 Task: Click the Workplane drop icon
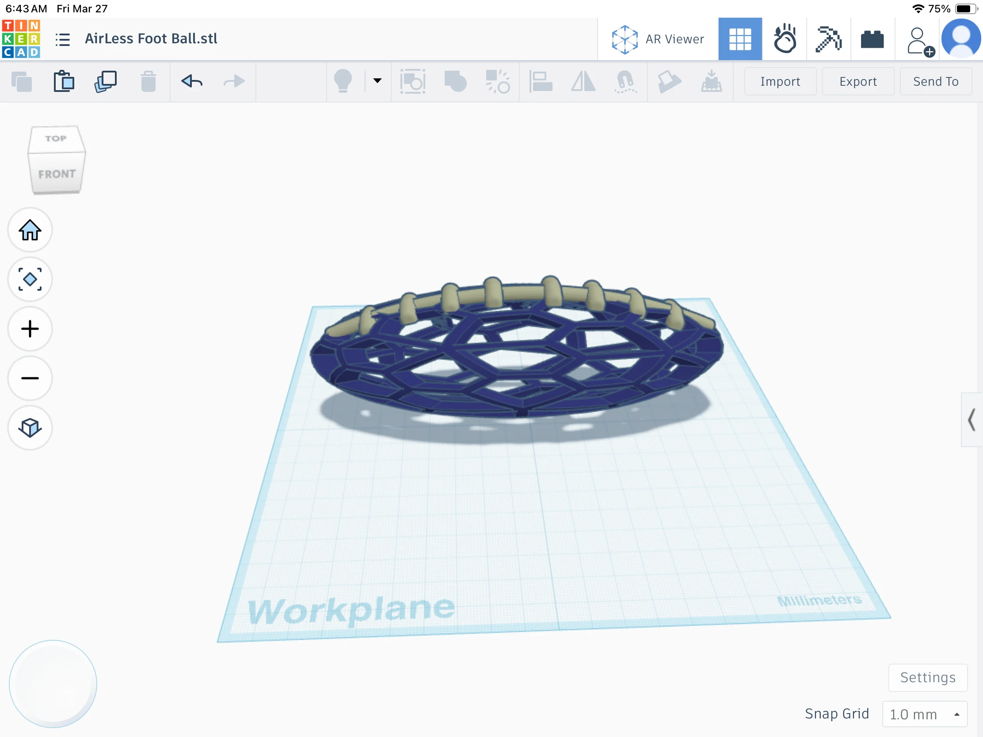[712, 81]
